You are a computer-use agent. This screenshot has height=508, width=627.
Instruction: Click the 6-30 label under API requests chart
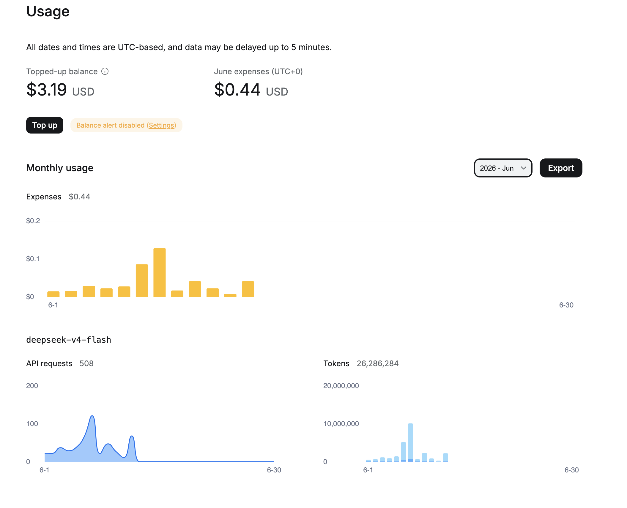[274, 470]
